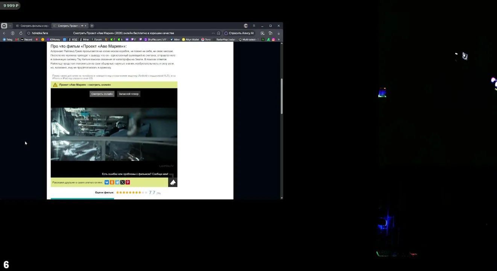Open a new browser tab
The width and height of the screenshot is (497, 271).
(x=92, y=26)
